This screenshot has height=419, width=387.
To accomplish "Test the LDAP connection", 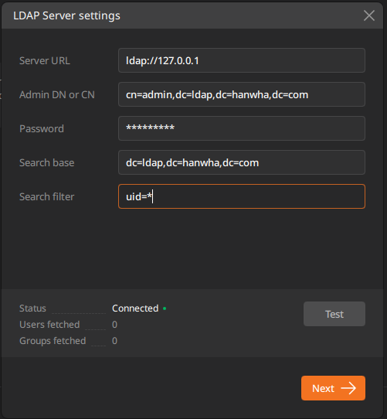I will [x=334, y=314].
